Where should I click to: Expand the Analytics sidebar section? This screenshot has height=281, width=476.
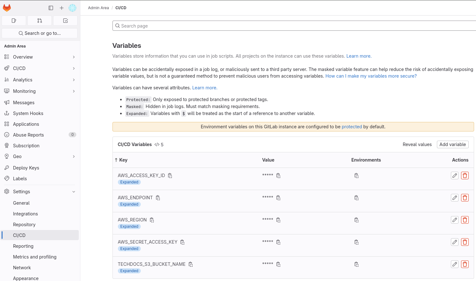tap(40, 80)
